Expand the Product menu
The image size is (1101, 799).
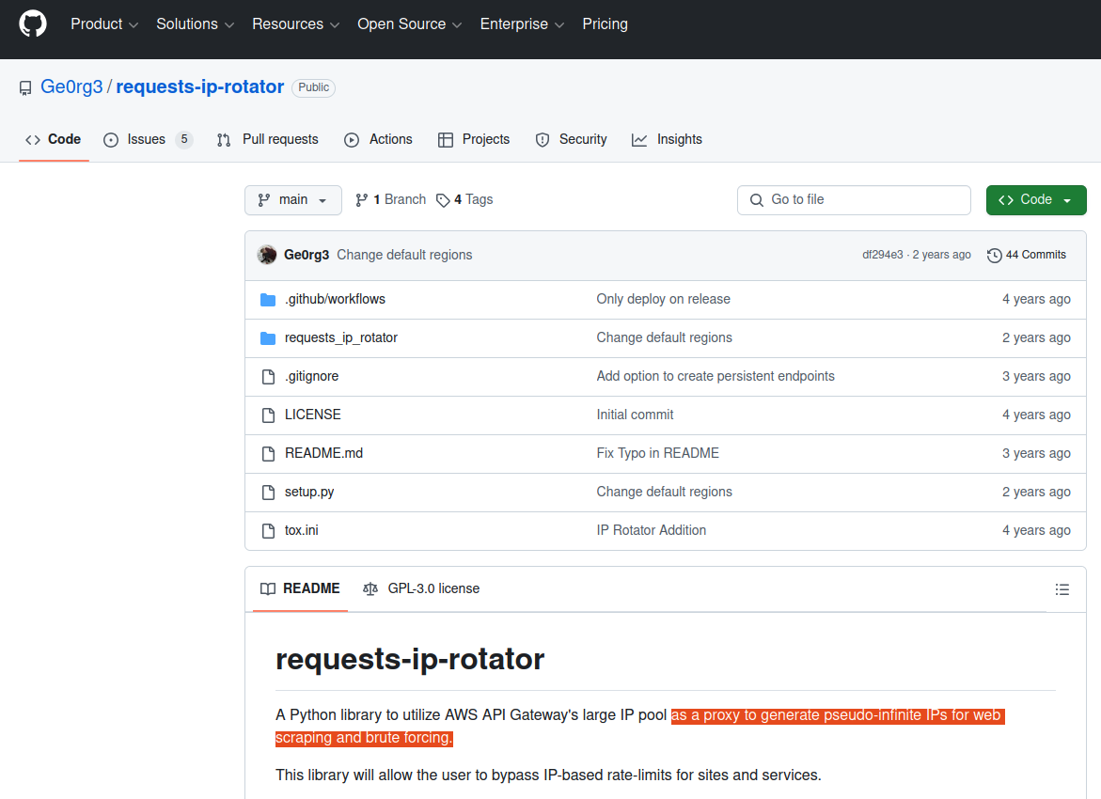tap(104, 24)
